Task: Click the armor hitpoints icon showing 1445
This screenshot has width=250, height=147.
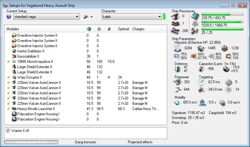Action: 201,48
